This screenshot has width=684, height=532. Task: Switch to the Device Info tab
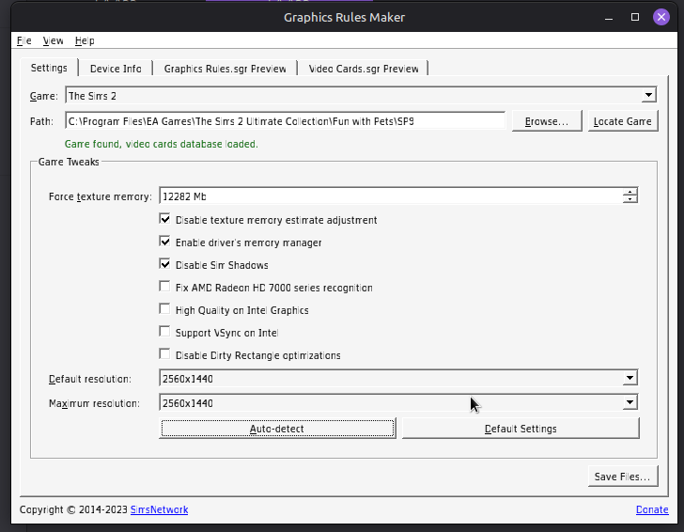(x=116, y=69)
